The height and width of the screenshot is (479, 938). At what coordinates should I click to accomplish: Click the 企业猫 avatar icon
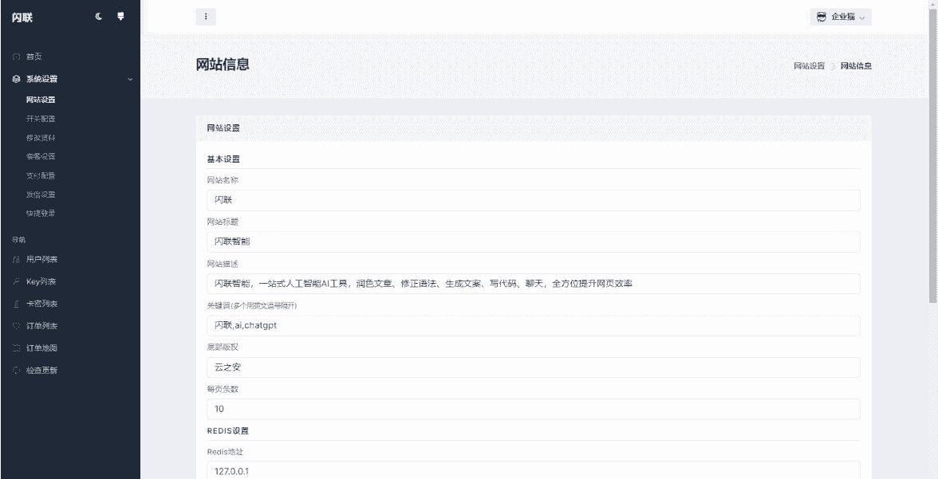tap(822, 17)
